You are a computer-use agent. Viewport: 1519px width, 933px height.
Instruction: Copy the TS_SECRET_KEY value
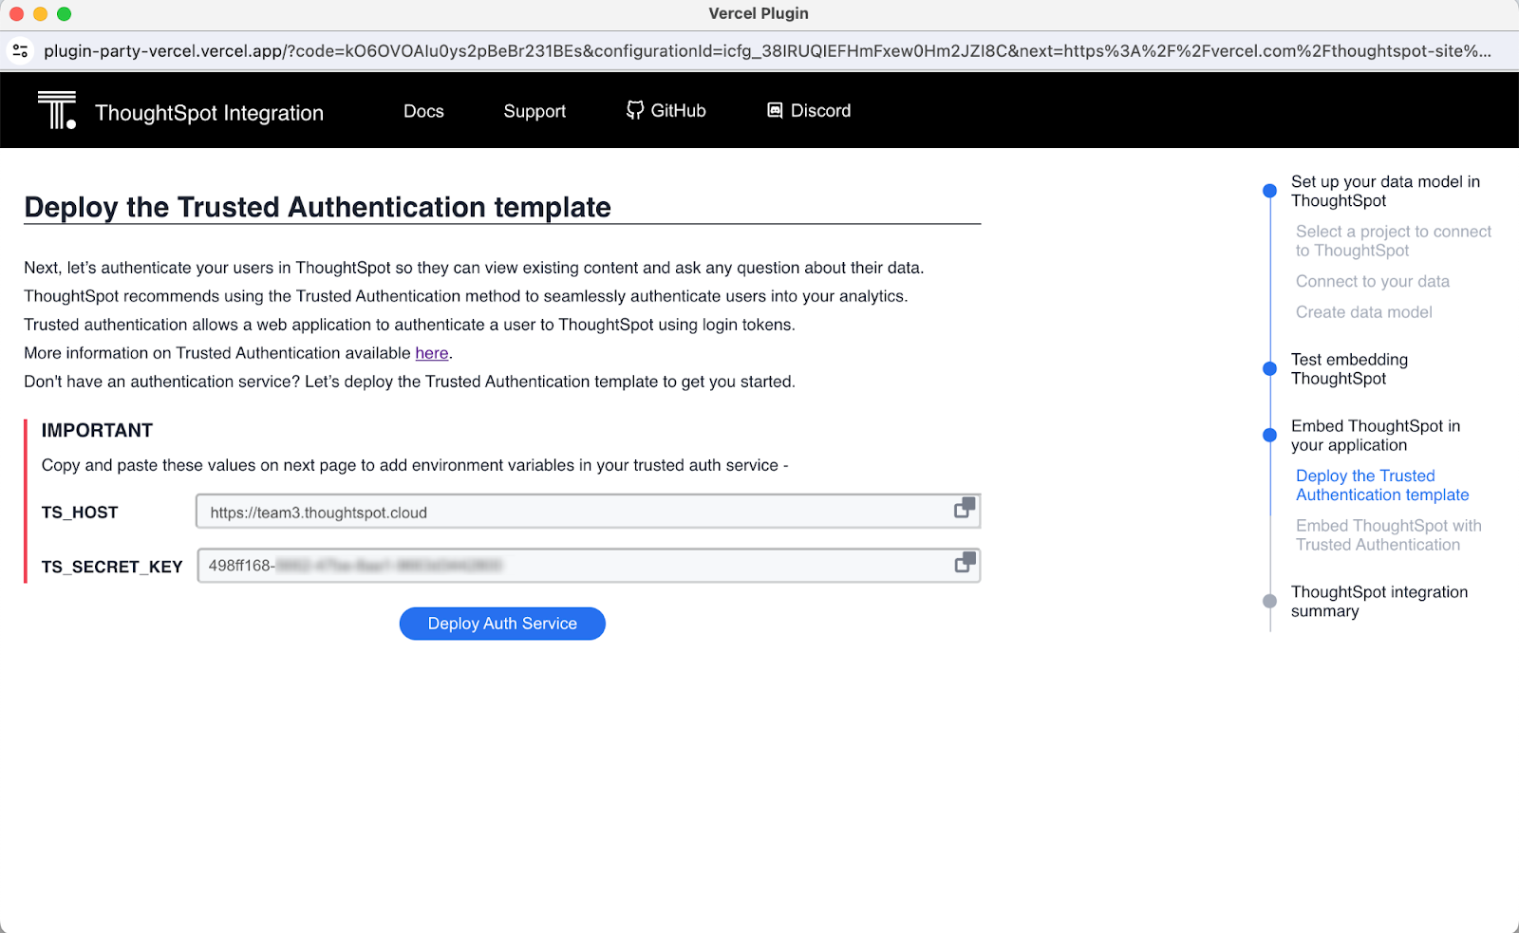(x=965, y=563)
